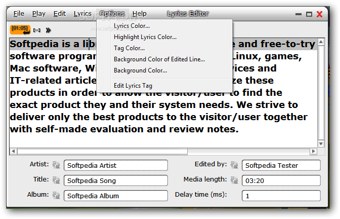This screenshot has width=340, height=219.
Task: Click the small bracket tag icon in toolbar
Action: 36,30
